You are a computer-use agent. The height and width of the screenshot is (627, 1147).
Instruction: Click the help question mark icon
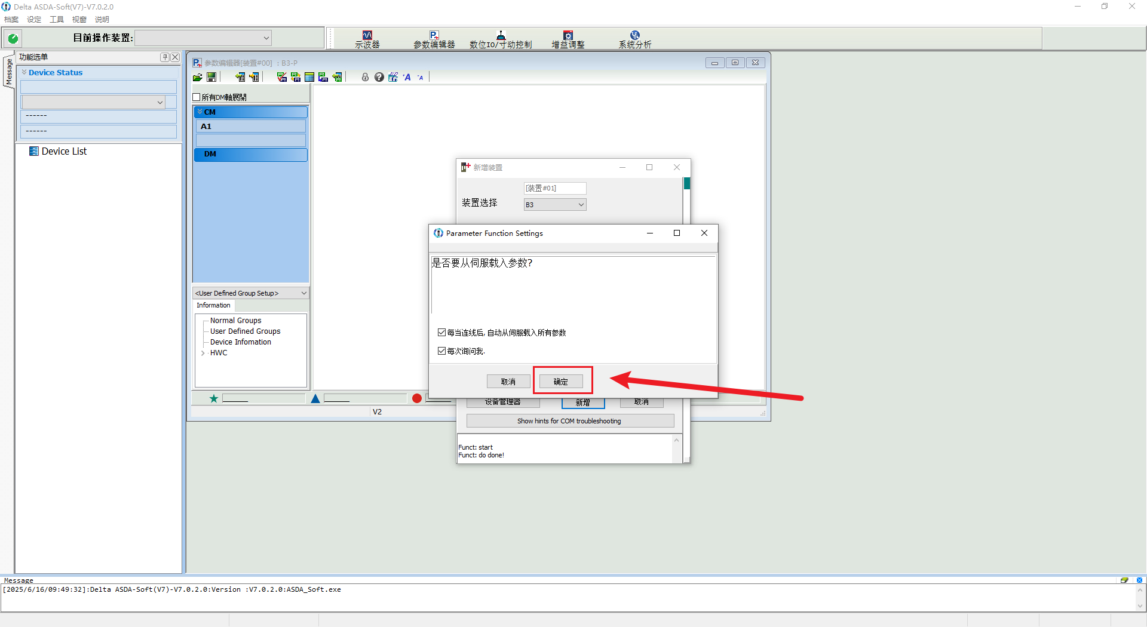379,77
